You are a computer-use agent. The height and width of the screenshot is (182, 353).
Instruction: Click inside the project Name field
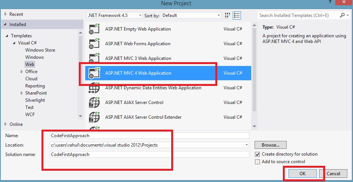point(150,135)
